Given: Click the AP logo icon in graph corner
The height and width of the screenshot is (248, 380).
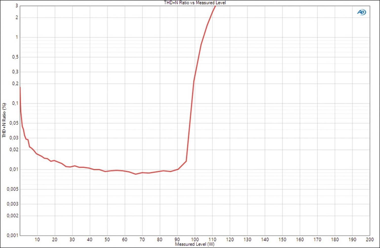Looking at the screenshot, I should (362, 12).
